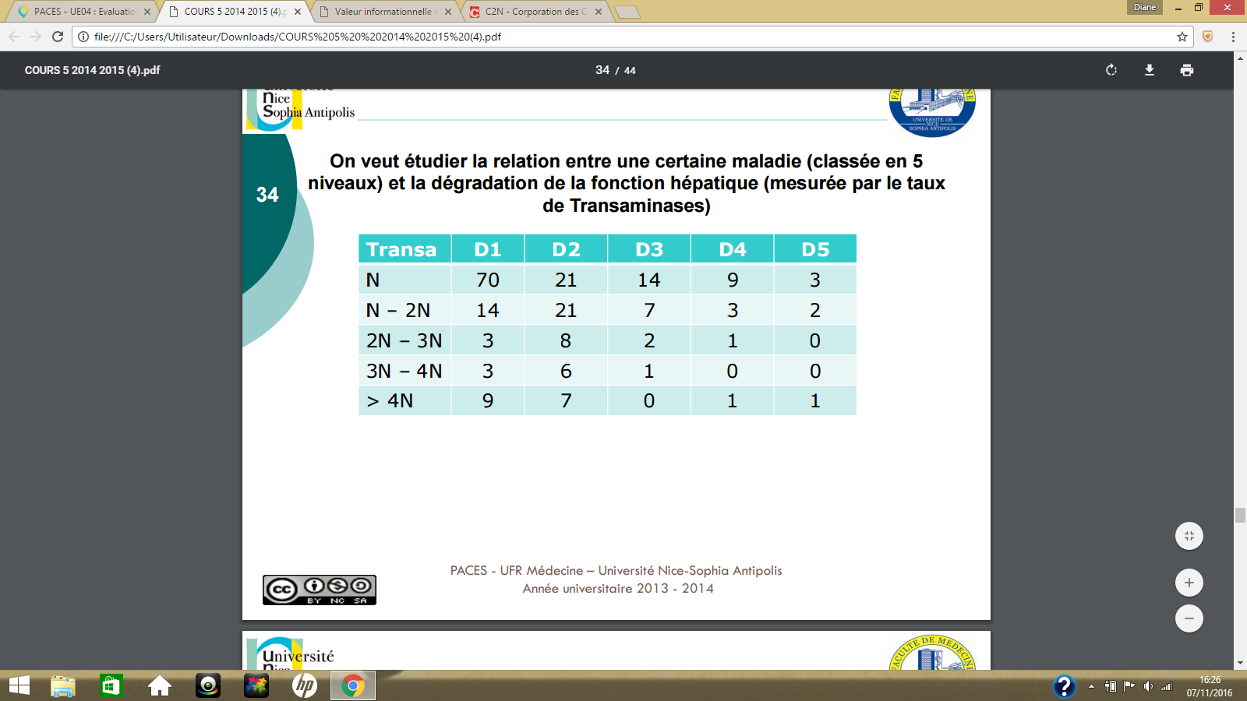Download the PDF file

(x=1149, y=70)
